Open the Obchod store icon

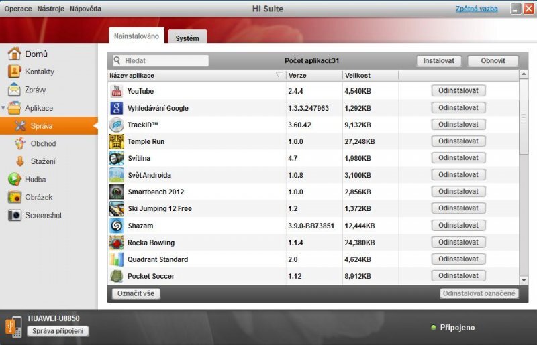(x=20, y=143)
